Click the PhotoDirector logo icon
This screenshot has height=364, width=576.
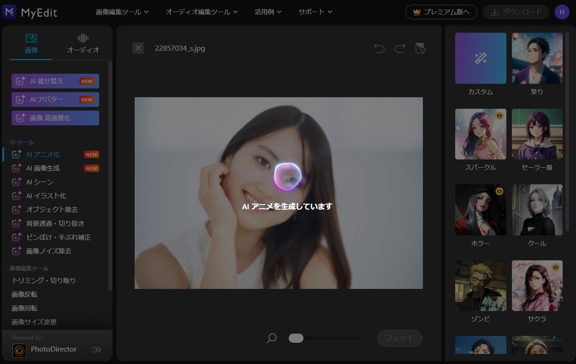[19, 350]
